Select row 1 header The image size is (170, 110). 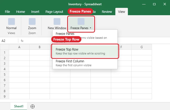[x=4, y=53]
